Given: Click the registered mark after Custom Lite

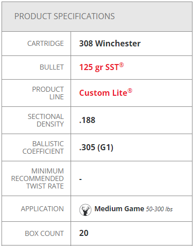Looking at the screenshot, I should [x=130, y=91].
